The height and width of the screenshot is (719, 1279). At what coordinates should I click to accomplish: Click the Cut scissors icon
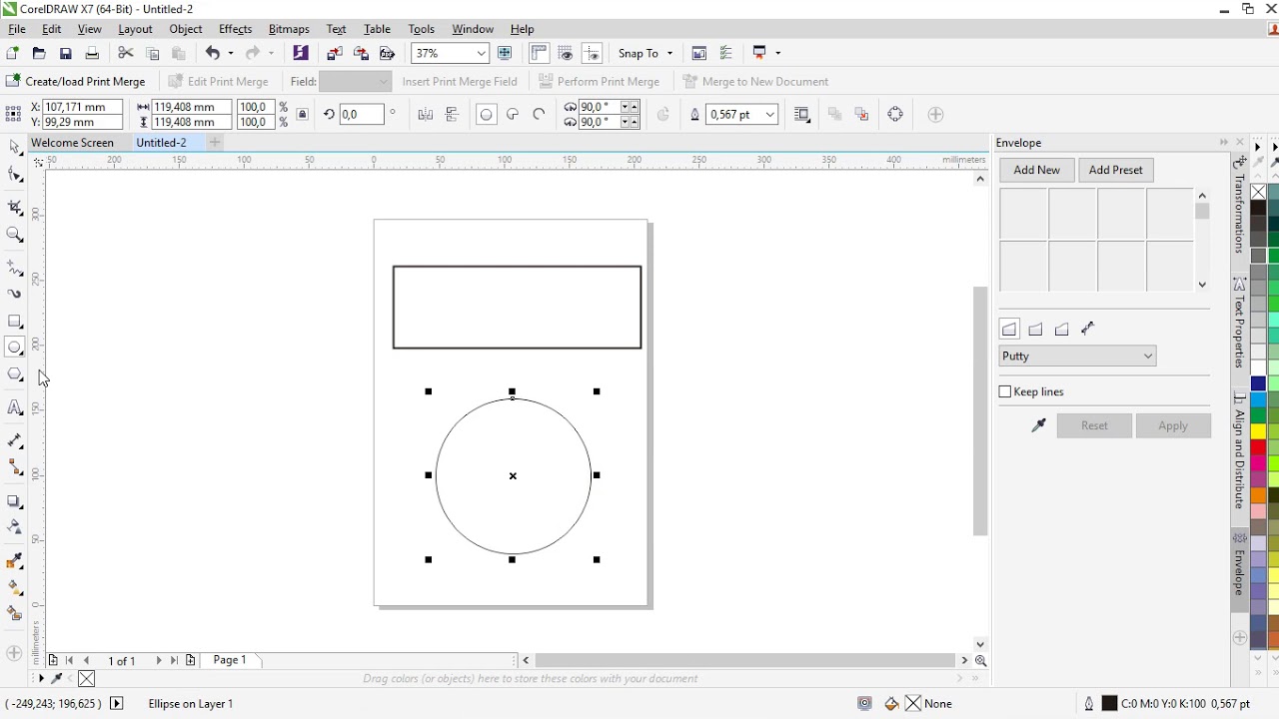[x=126, y=53]
